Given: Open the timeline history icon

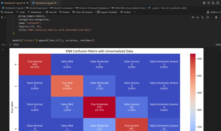Looking at the screenshot, I should click(x=209, y=3).
